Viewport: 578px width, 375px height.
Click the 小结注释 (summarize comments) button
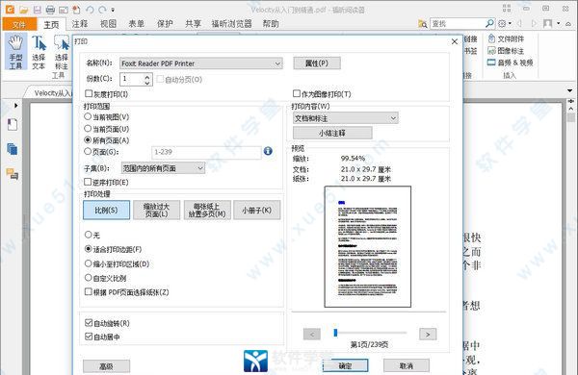pyautogui.click(x=332, y=133)
